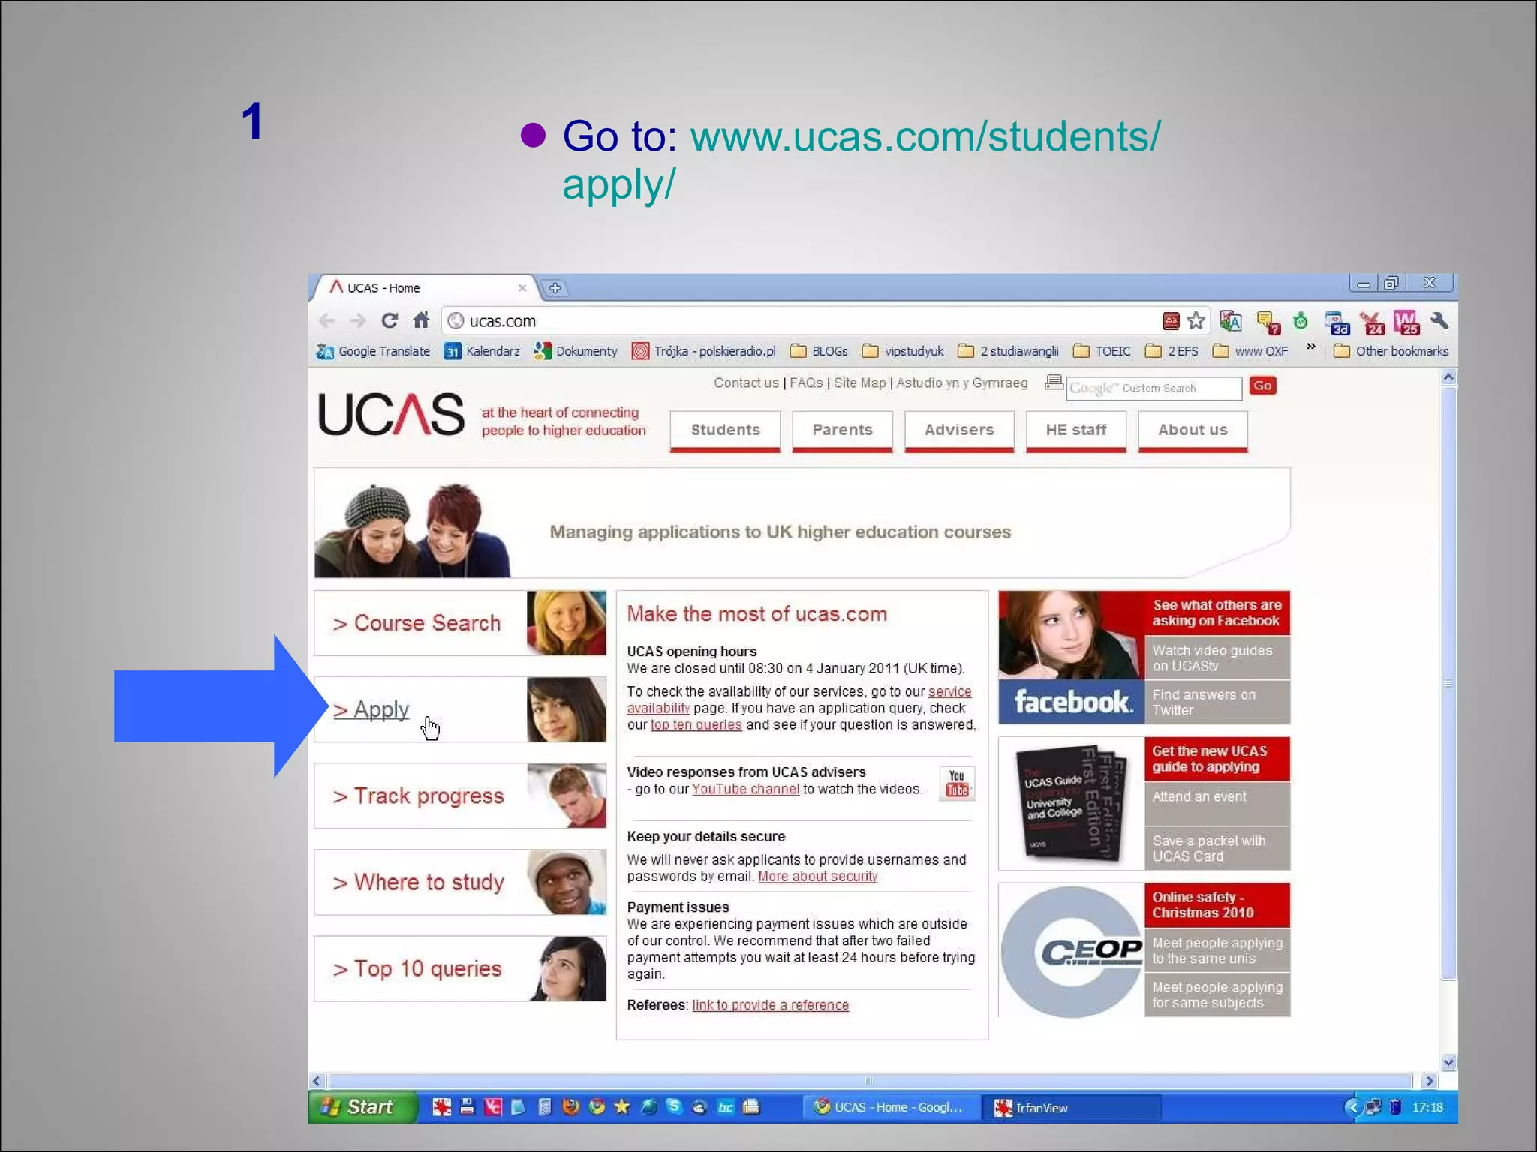Image resolution: width=1537 pixels, height=1152 pixels.
Task: Open a new browser tab
Action: [x=555, y=288]
